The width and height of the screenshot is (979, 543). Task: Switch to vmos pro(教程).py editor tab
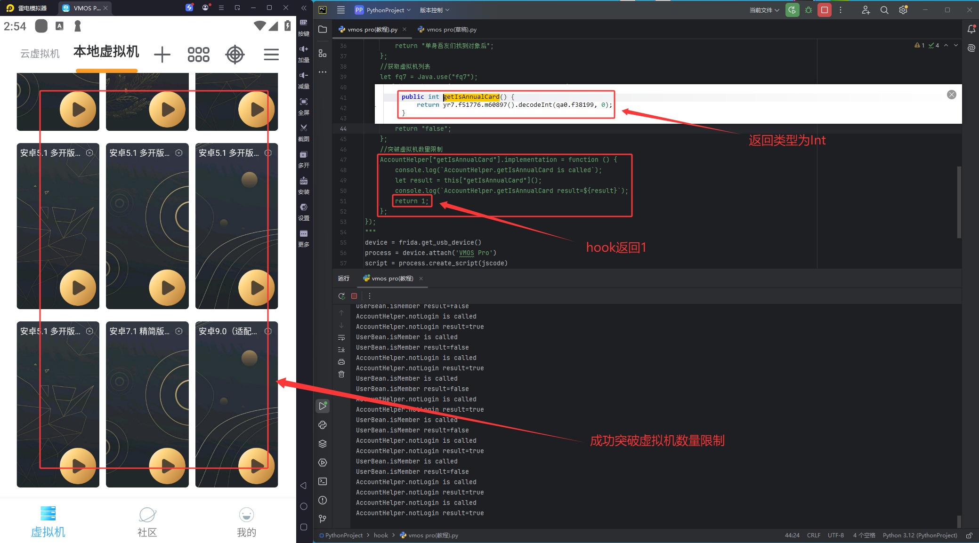point(372,29)
